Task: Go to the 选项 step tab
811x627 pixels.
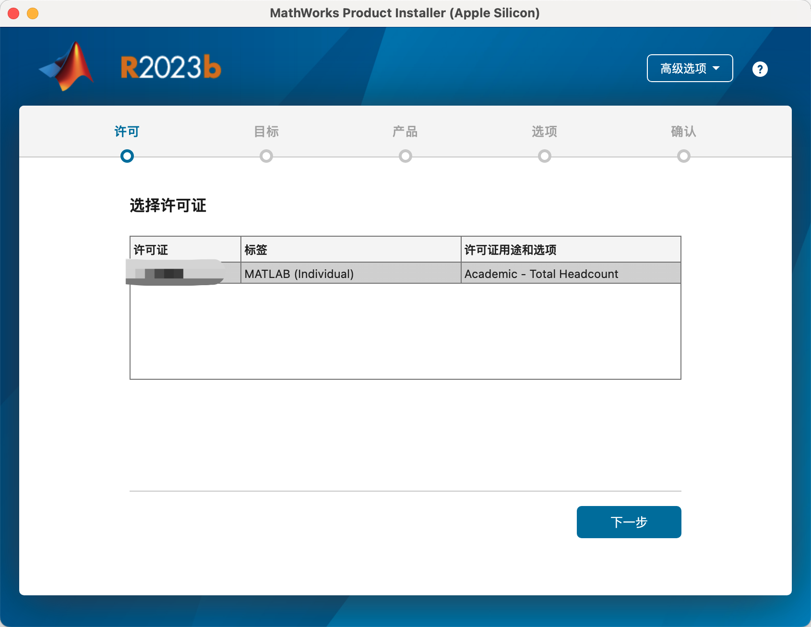Action: click(544, 132)
